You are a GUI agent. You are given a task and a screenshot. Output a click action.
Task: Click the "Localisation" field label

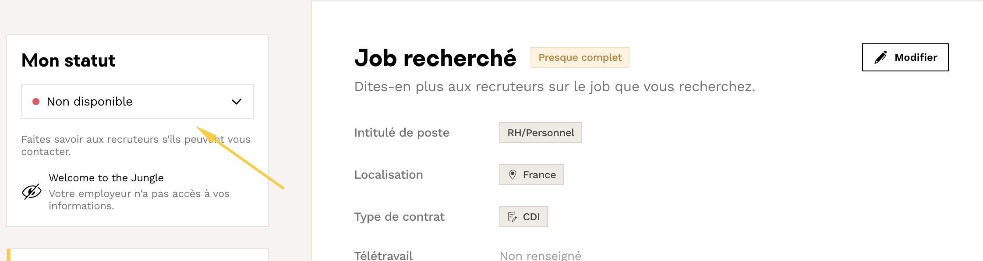(x=389, y=175)
